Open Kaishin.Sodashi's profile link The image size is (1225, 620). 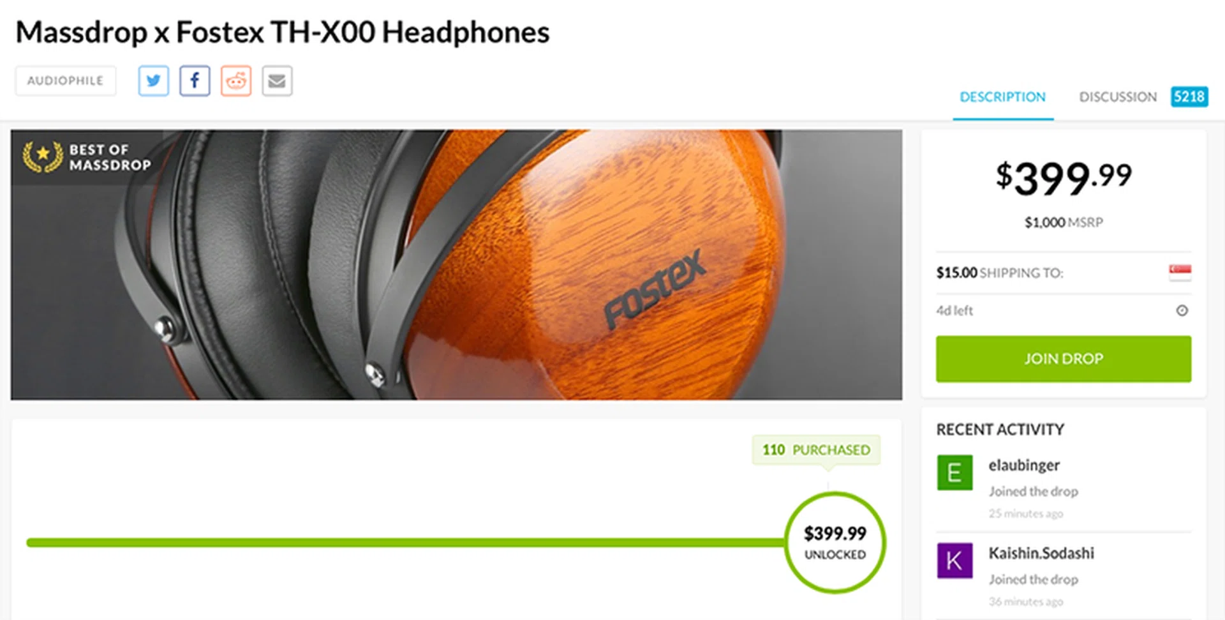(1041, 553)
